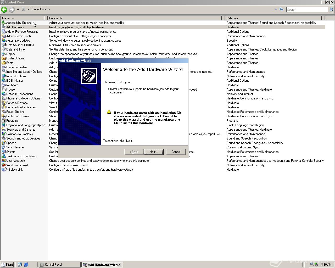This screenshot has width=335, height=268.
Task: Click the User Accounts icon
Action: point(3,161)
